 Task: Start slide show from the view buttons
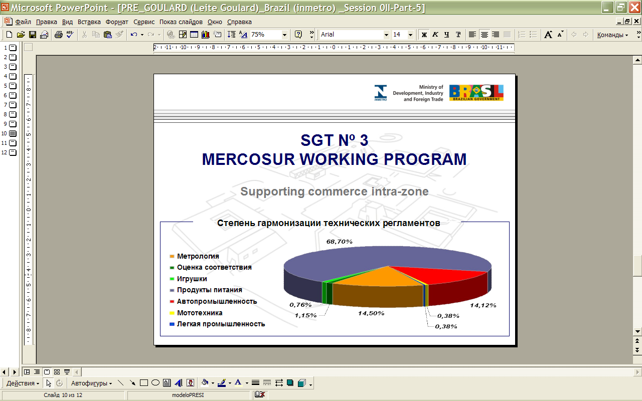point(67,372)
